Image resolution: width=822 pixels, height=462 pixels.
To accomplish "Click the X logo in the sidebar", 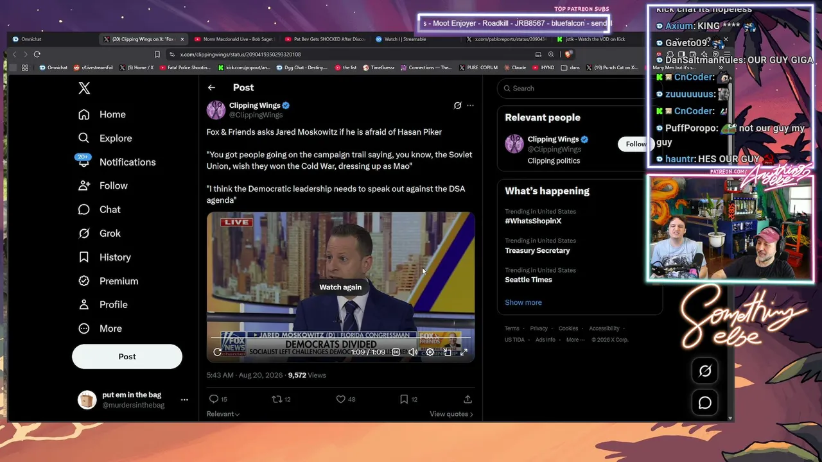I will [84, 89].
